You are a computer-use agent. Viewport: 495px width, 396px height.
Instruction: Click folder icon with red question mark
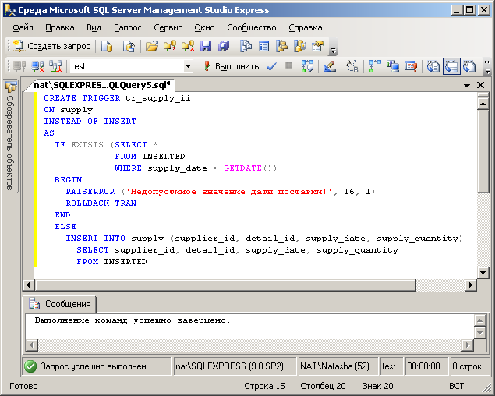170,47
